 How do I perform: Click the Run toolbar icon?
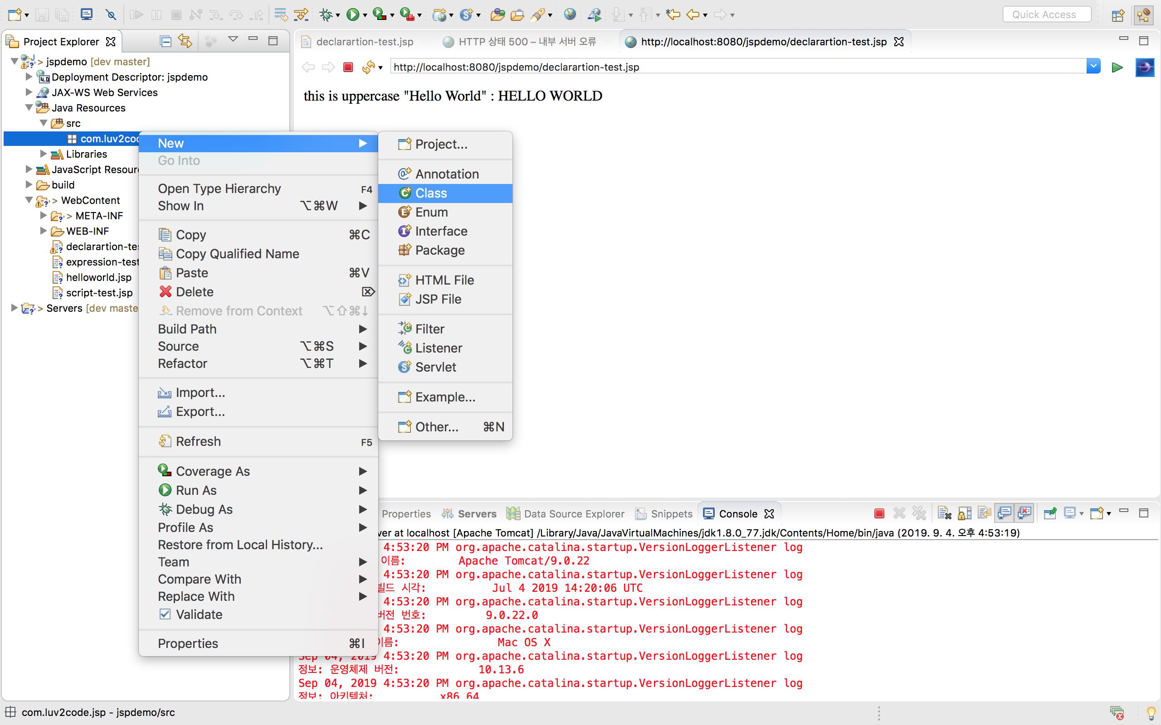(x=353, y=14)
